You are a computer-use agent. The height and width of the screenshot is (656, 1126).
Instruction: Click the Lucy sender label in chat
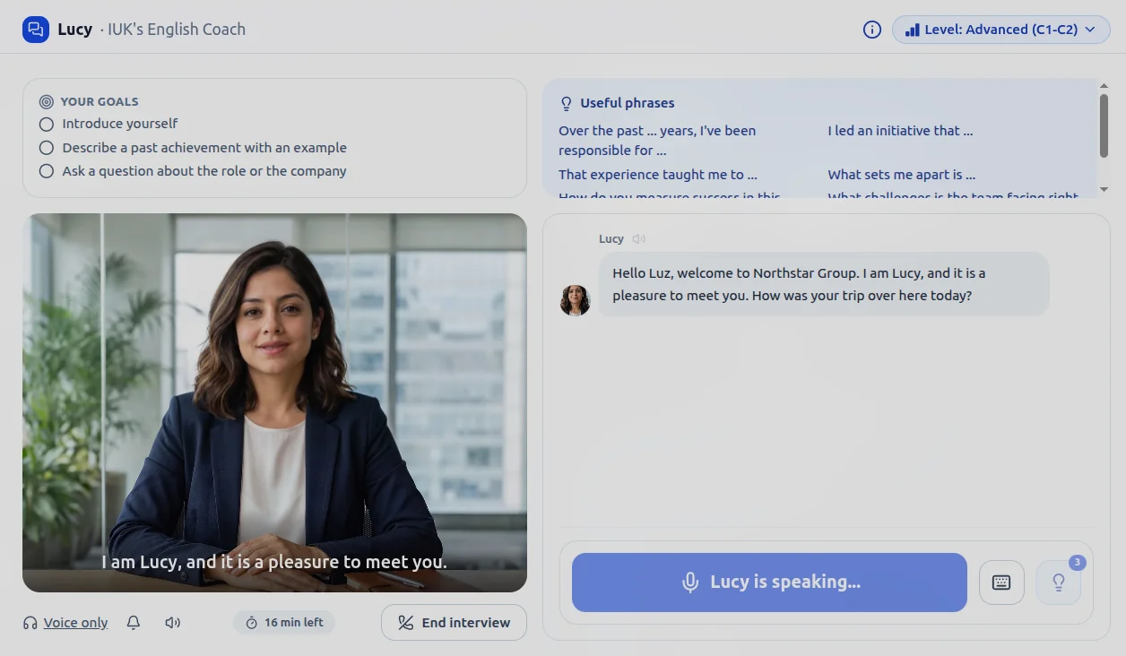point(611,239)
